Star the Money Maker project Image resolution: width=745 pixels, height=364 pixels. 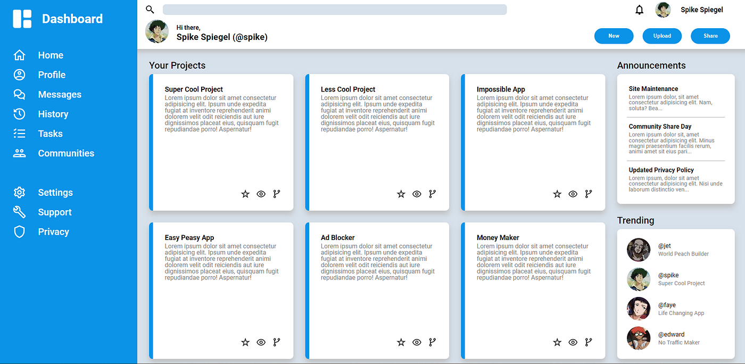coord(557,342)
